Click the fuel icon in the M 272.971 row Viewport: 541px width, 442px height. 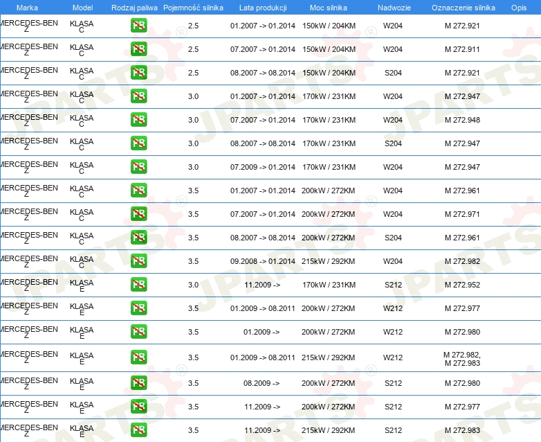click(138, 214)
